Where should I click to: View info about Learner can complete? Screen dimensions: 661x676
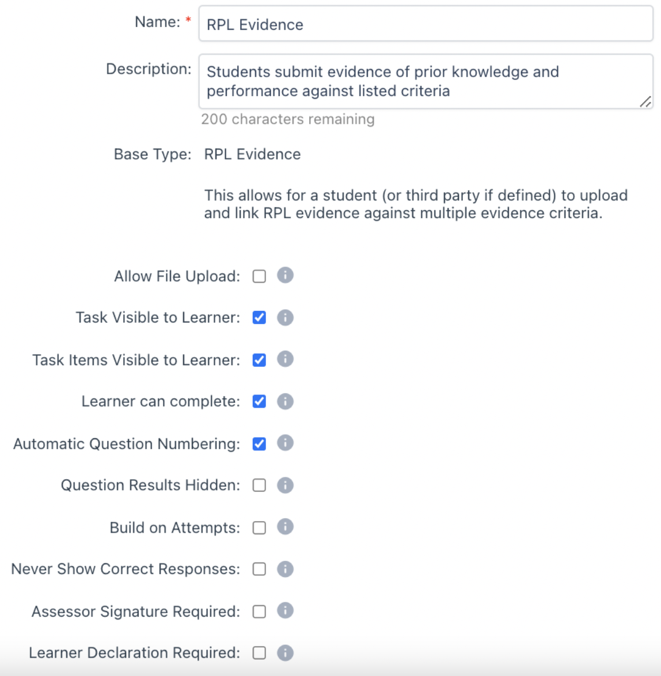pos(285,401)
